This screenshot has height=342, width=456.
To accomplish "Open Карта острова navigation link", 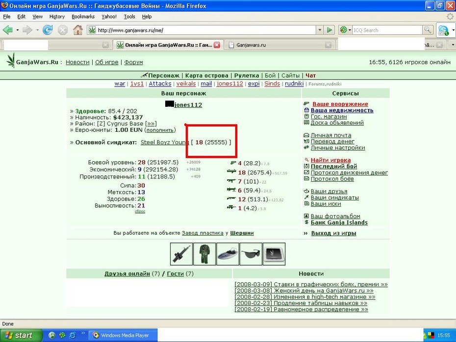I will coord(207,75).
